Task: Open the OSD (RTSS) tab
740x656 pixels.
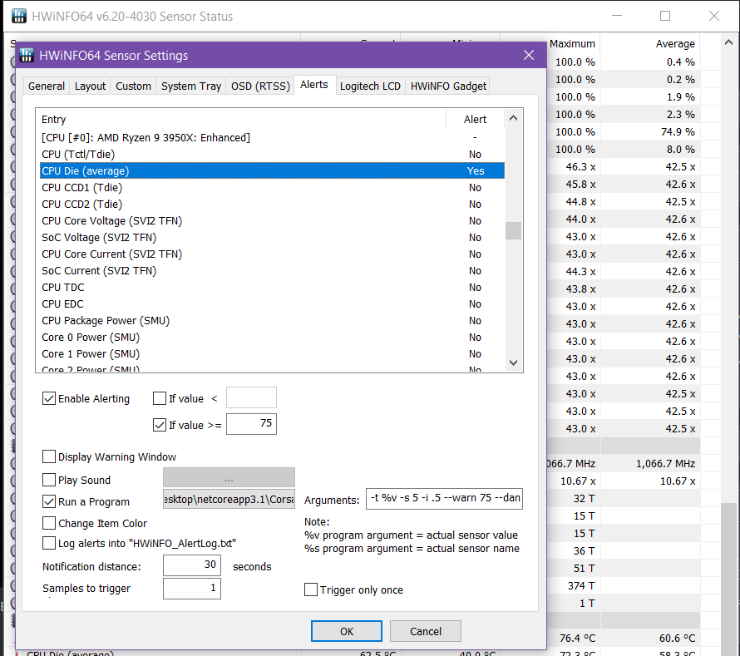Action: tap(260, 86)
